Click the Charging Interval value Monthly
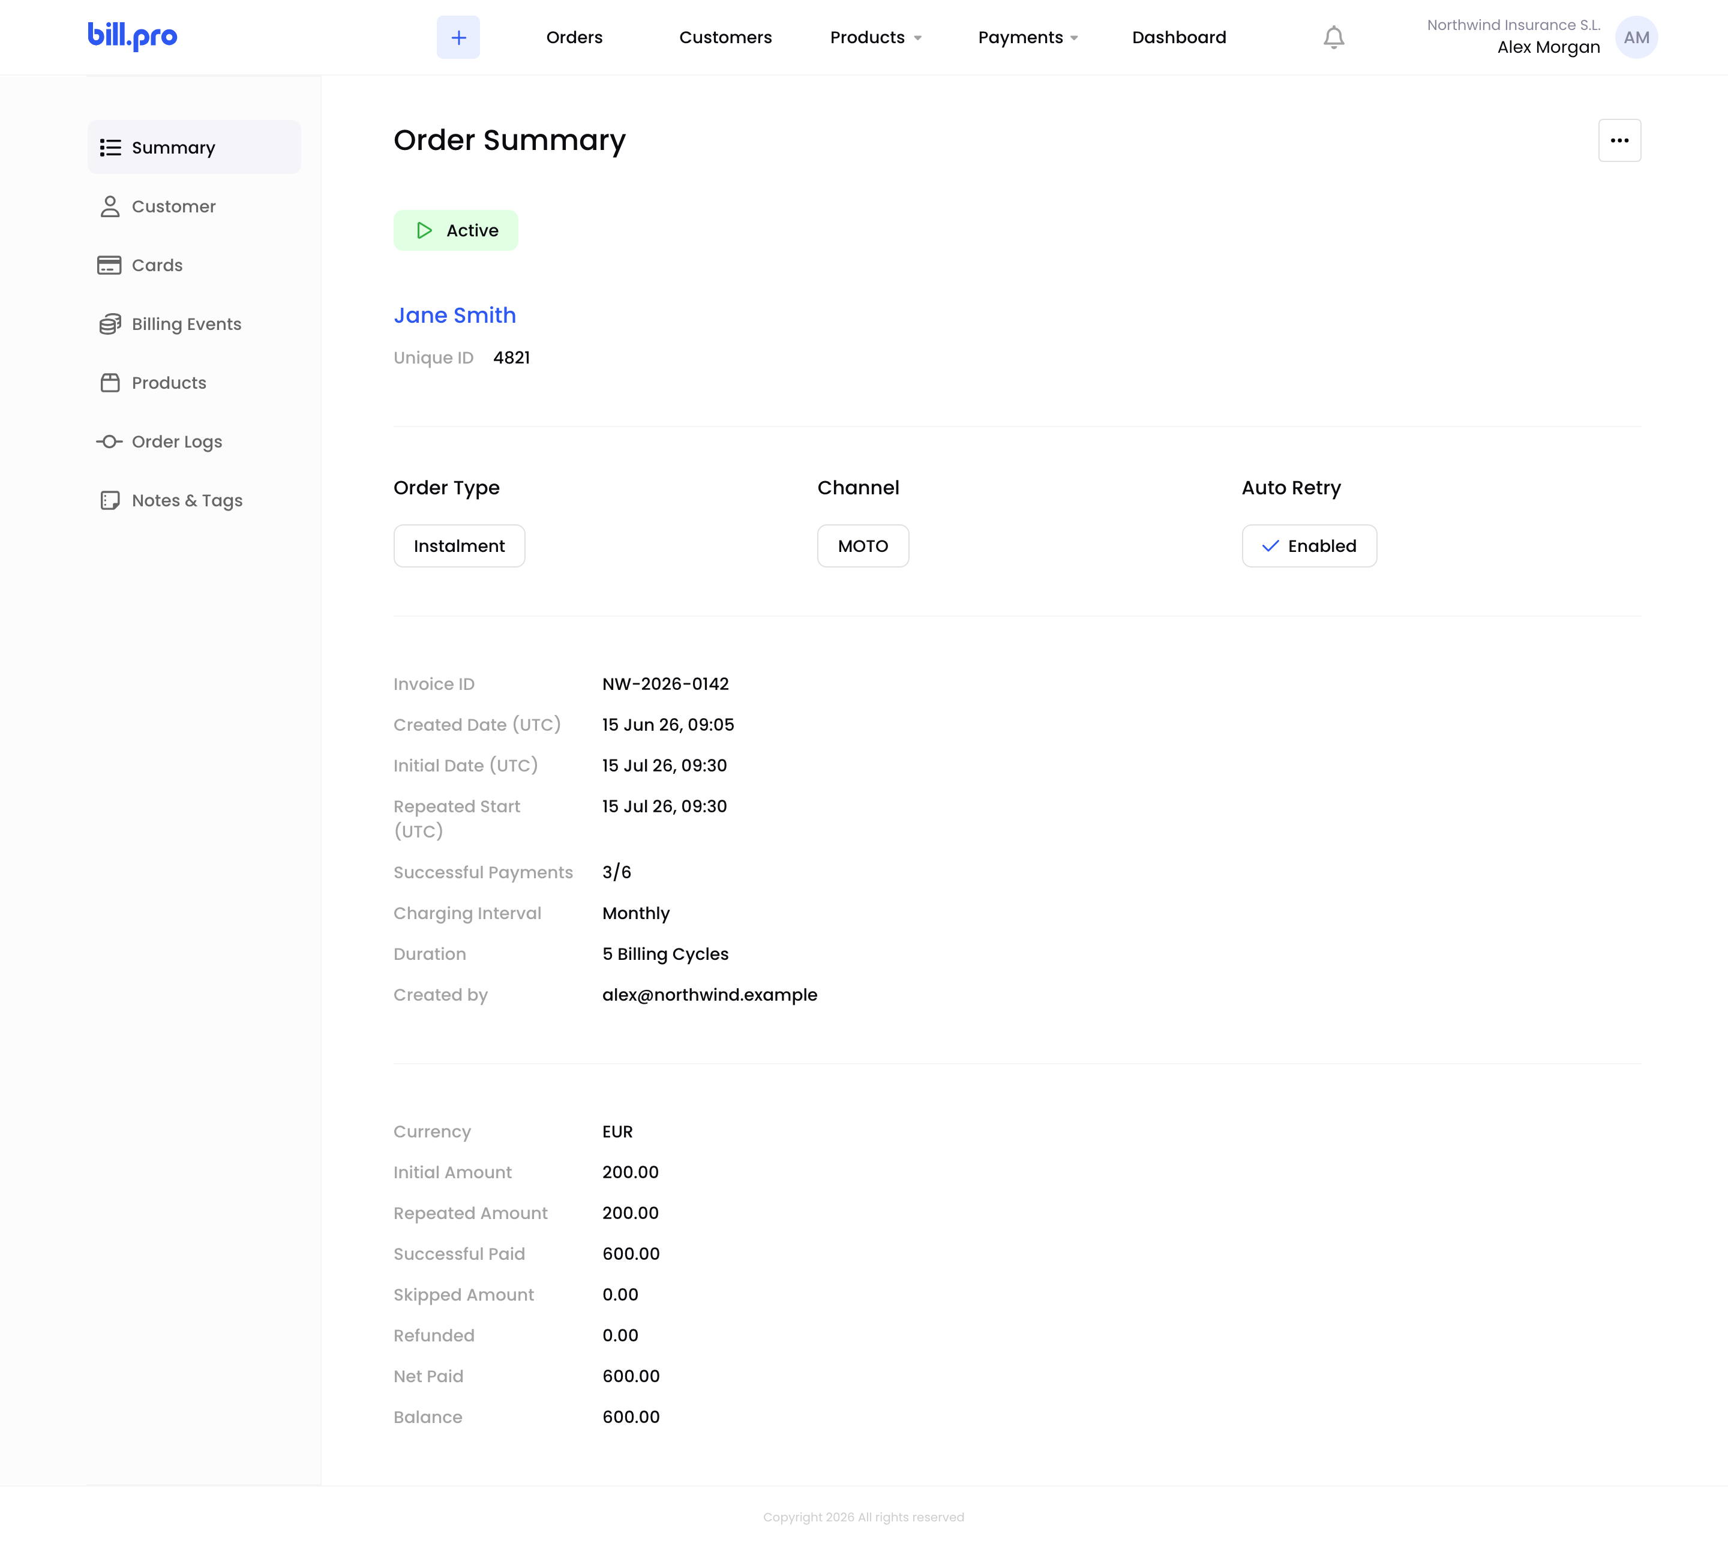1728x1543 pixels. tap(636, 913)
